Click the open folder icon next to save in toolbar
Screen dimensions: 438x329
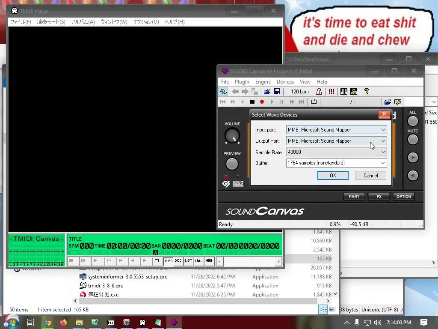point(267,92)
